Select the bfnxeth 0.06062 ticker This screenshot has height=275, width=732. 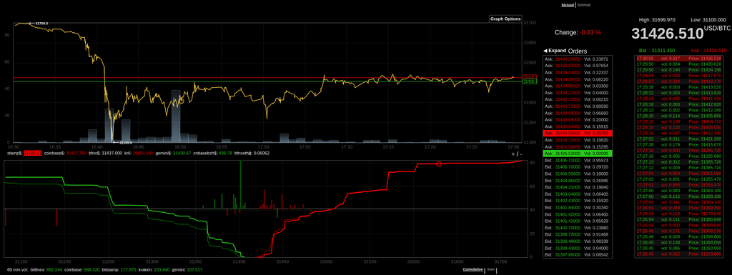(x=252, y=153)
